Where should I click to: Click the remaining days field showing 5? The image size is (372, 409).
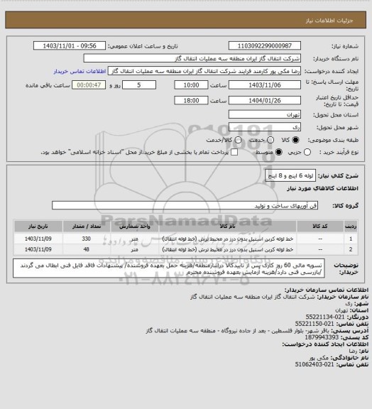139,85
